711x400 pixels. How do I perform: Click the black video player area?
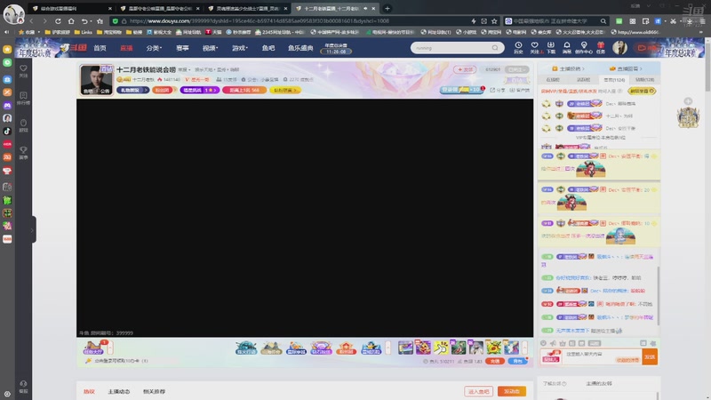(x=305, y=218)
